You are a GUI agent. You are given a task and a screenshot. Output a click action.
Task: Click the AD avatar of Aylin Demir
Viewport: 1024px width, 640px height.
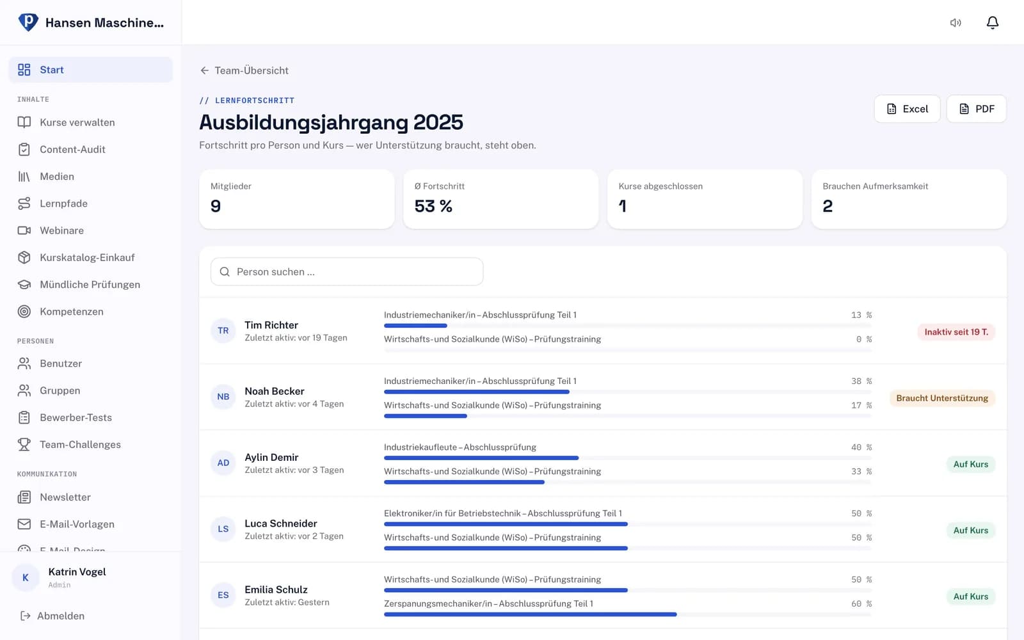(223, 463)
